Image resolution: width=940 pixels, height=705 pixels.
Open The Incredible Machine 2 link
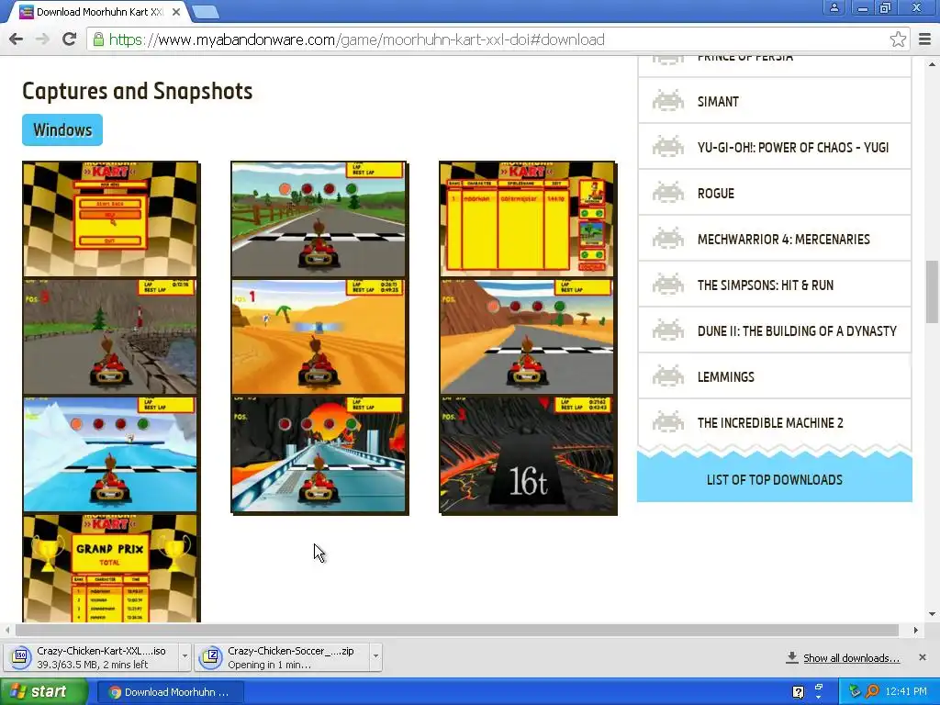pos(770,422)
